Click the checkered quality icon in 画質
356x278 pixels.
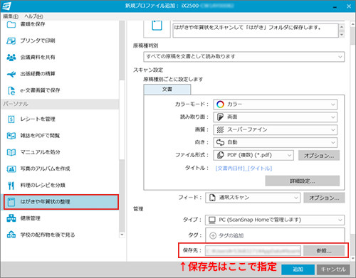pos(220,129)
